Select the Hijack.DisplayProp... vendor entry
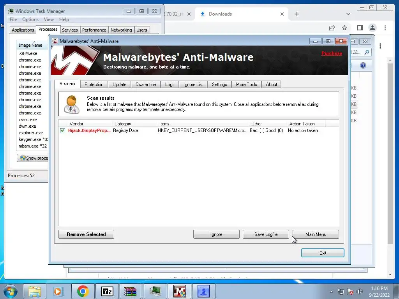399x299 pixels. (89, 130)
